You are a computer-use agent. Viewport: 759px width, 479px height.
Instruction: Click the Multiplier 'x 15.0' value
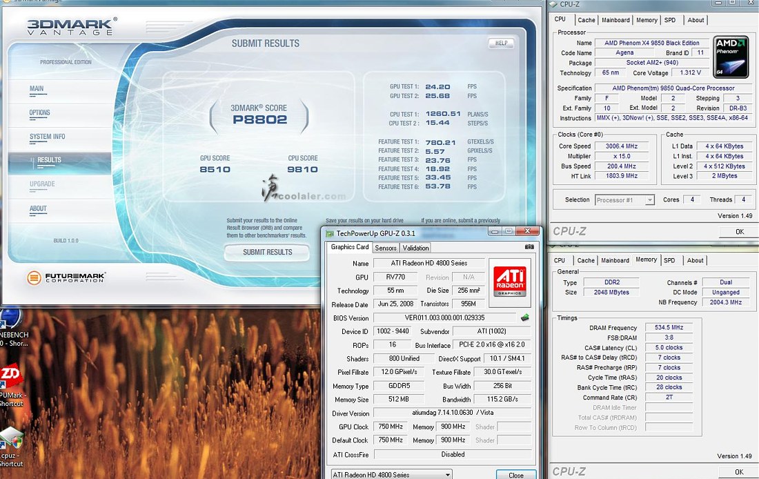click(x=622, y=156)
